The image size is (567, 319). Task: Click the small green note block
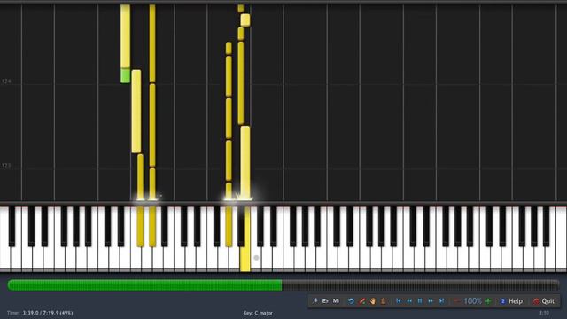point(125,75)
